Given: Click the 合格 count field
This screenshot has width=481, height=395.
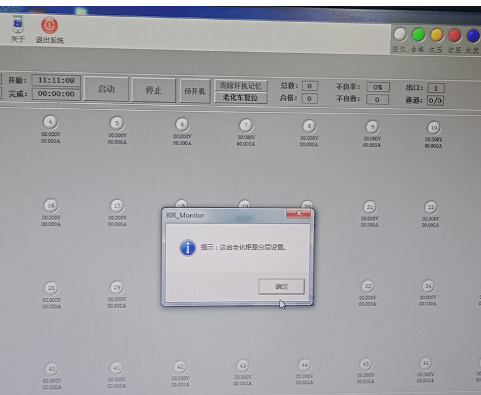Looking at the screenshot, I should [309, 99].
